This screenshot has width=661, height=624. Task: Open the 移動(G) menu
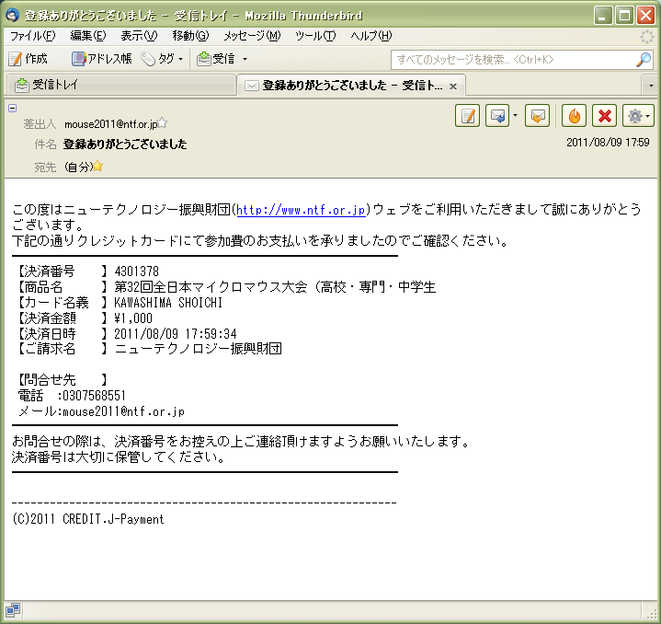click(x=190, y=36)
